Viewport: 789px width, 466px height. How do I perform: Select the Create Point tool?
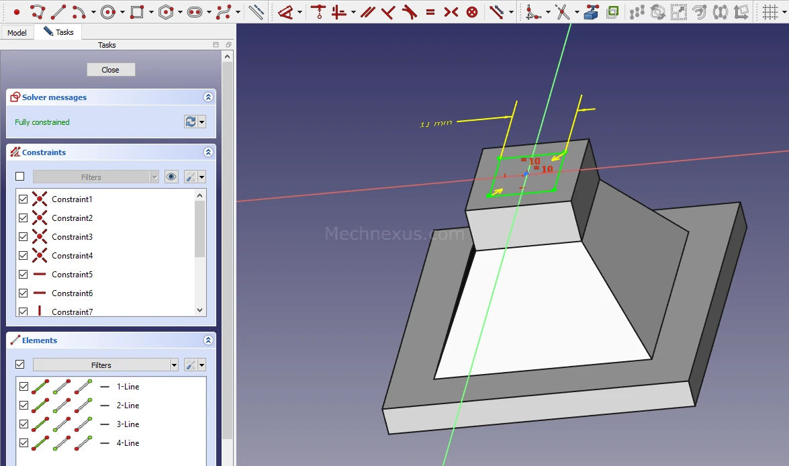pyautogui.click(x=17, y=12)
